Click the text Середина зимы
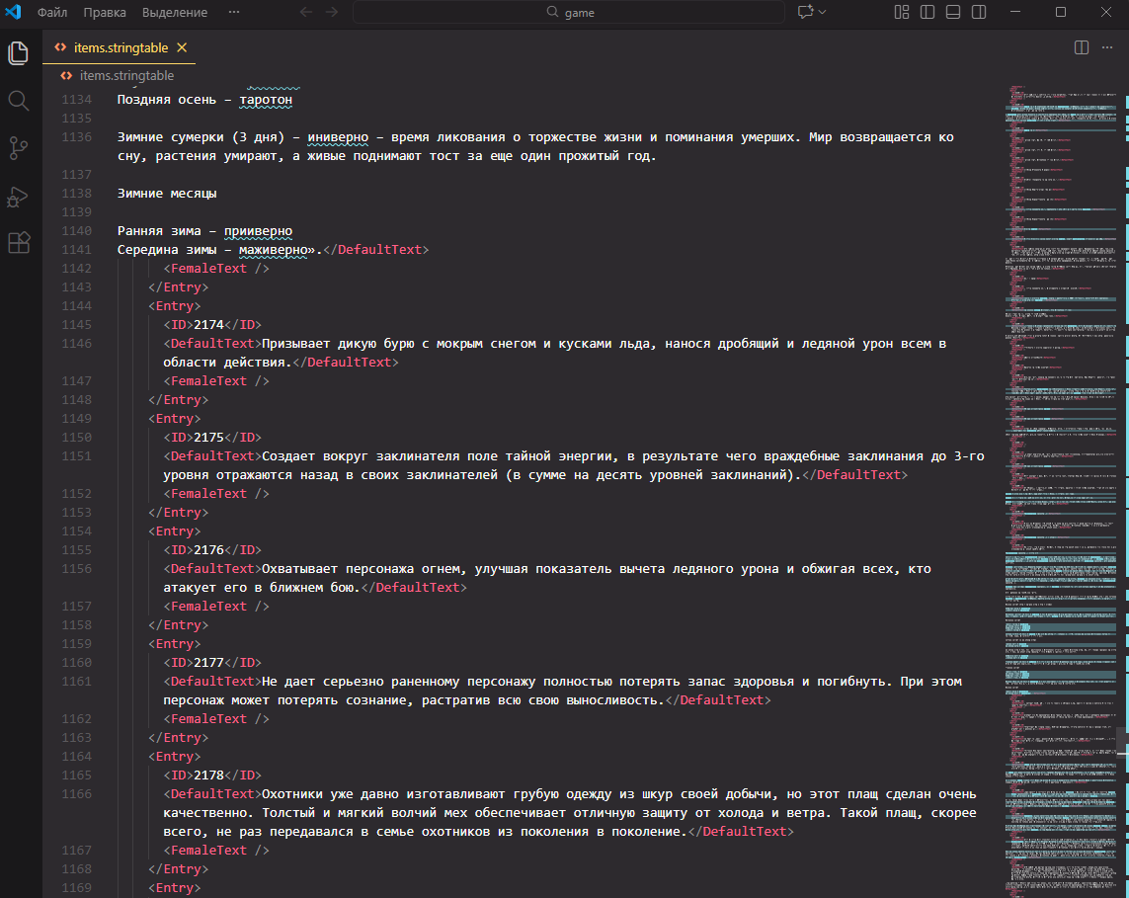Screen dimensions: 1129x898 tap(167, 250)
